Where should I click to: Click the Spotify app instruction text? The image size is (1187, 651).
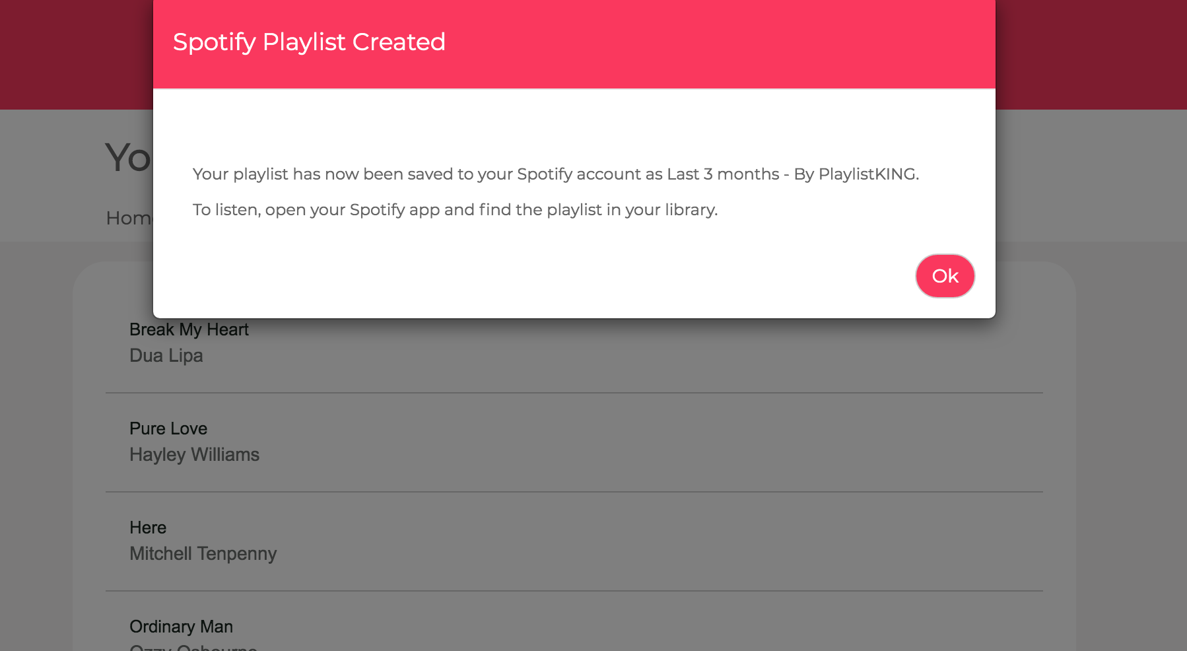(x=455, y=209)
